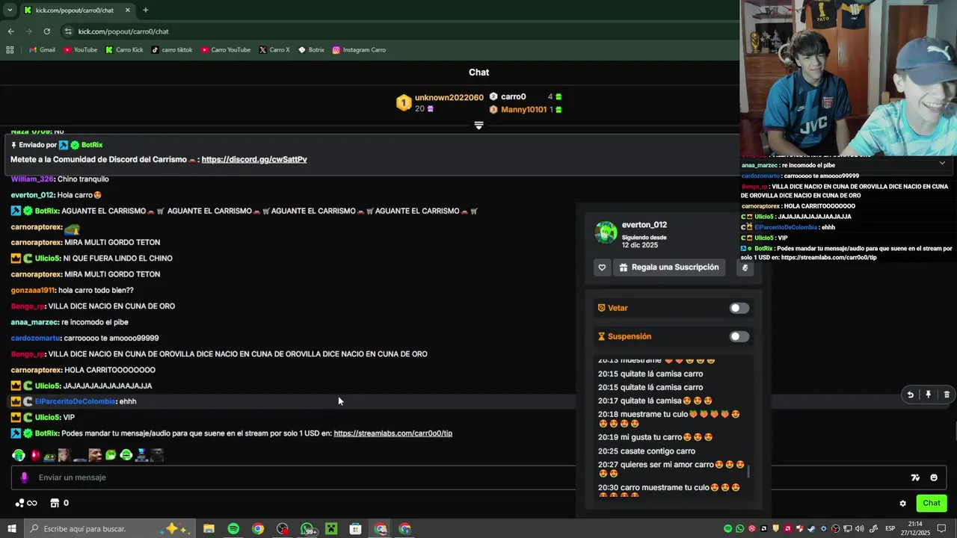Open File Explorer from the taskbar

209,528
